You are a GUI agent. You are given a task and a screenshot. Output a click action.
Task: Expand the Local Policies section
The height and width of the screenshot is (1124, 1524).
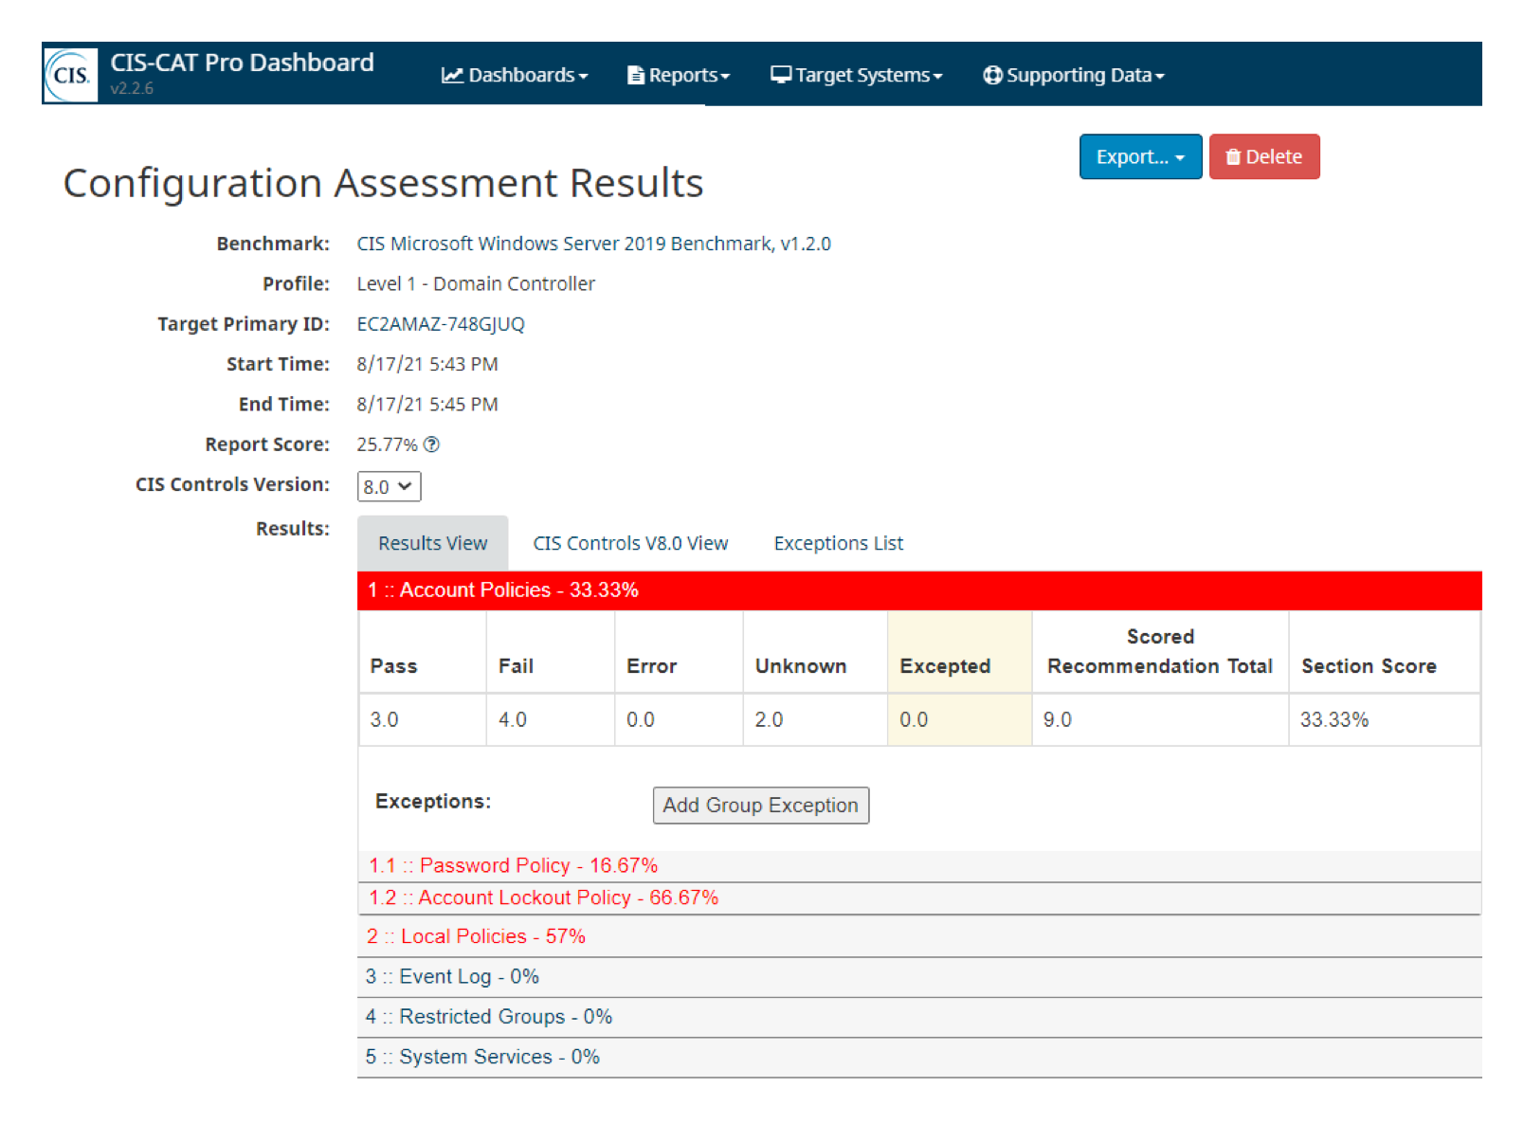[919, 936]
